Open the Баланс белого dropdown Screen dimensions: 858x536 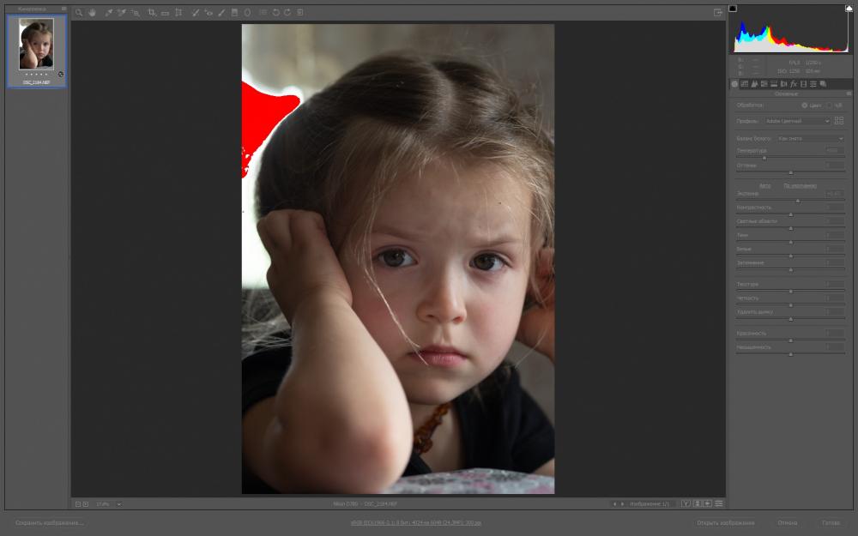[x=811, y=138]
